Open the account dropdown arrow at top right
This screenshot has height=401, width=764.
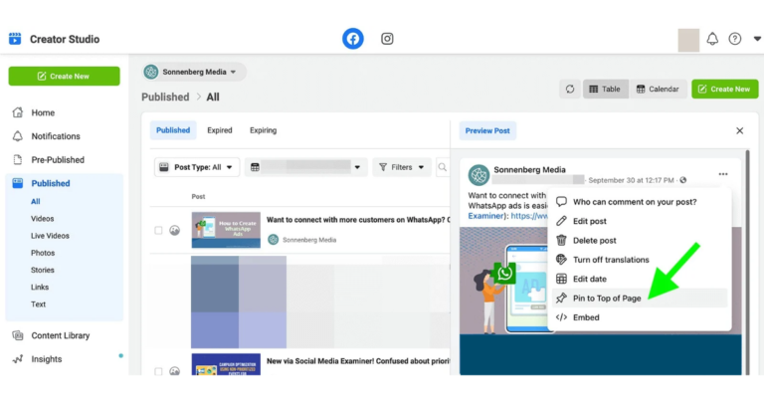[757, 39]
